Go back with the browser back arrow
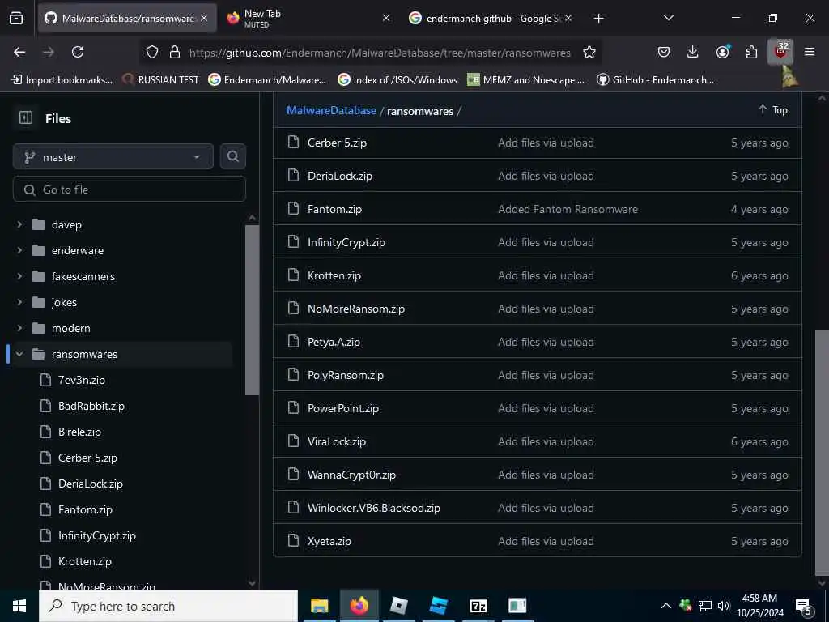Viewport: 829px width, 622px height. click(19, 52)
